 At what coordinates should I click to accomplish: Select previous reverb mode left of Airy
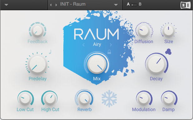click(84, 45)
